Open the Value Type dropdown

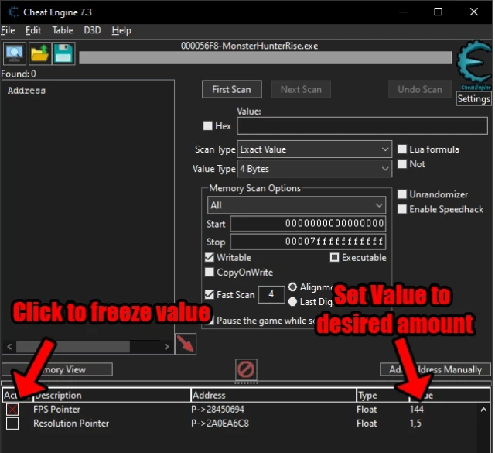315,169
